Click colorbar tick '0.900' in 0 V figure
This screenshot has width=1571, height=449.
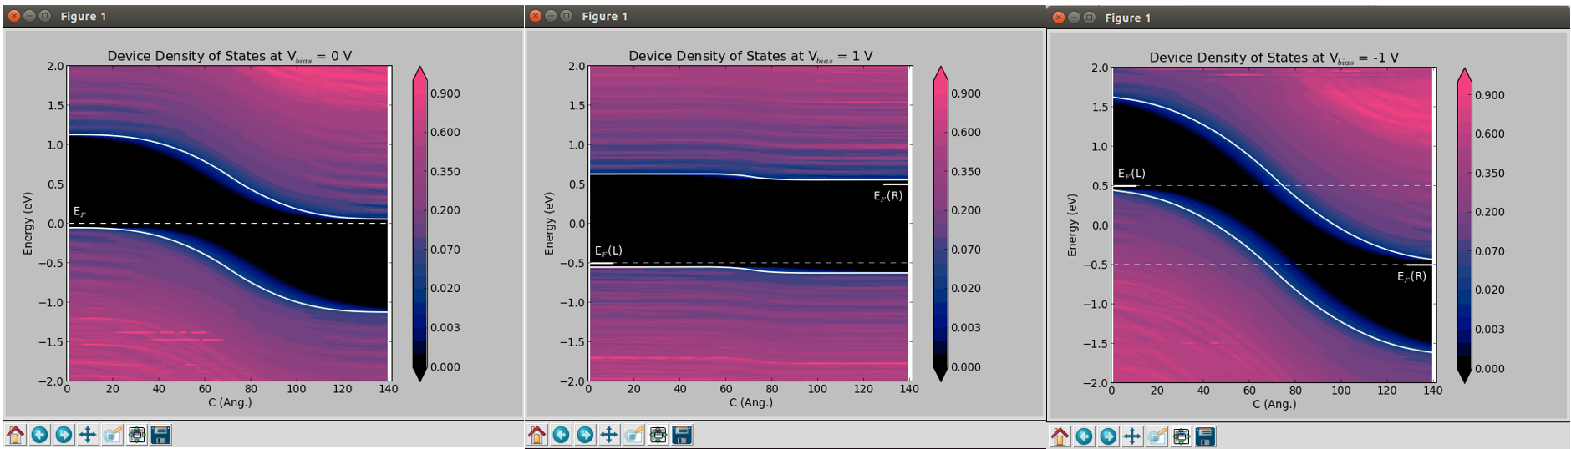tap(445, 93)
